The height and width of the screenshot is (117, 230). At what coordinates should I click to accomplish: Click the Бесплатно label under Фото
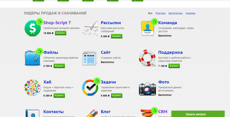coord(165,95)
